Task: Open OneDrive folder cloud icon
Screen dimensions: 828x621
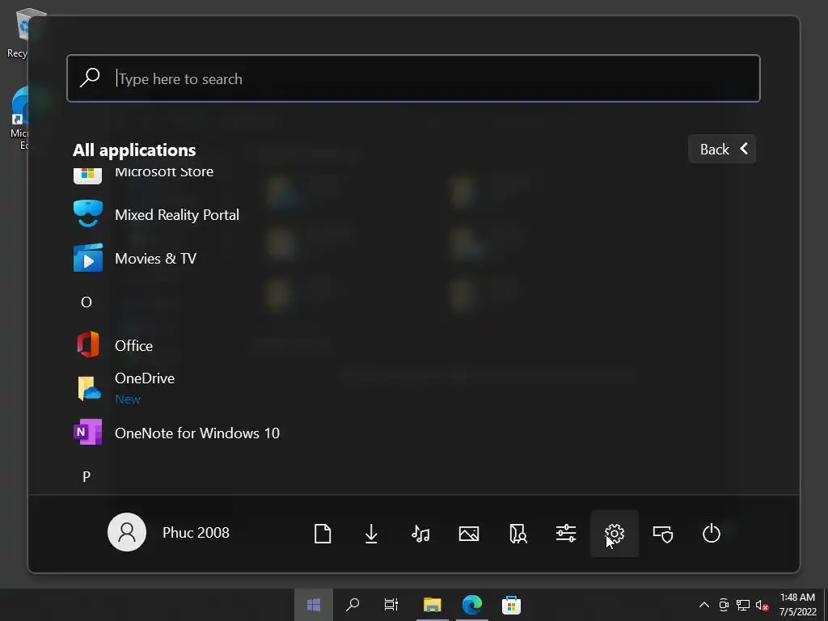Action: (89, 388)
